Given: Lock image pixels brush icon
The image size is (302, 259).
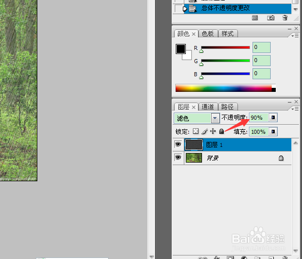Looking at the screenshot, I should 205,131.
